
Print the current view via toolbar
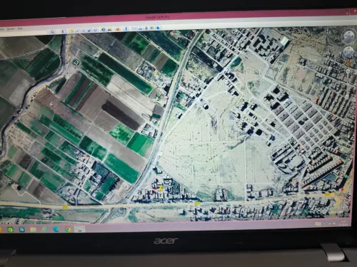click(x=141, y=28)
